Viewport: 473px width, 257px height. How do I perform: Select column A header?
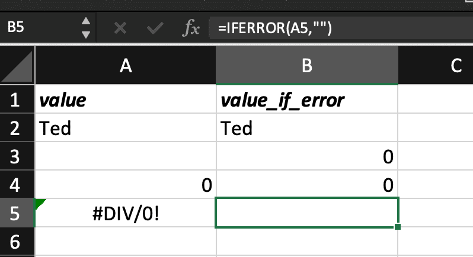click(125, 66)
